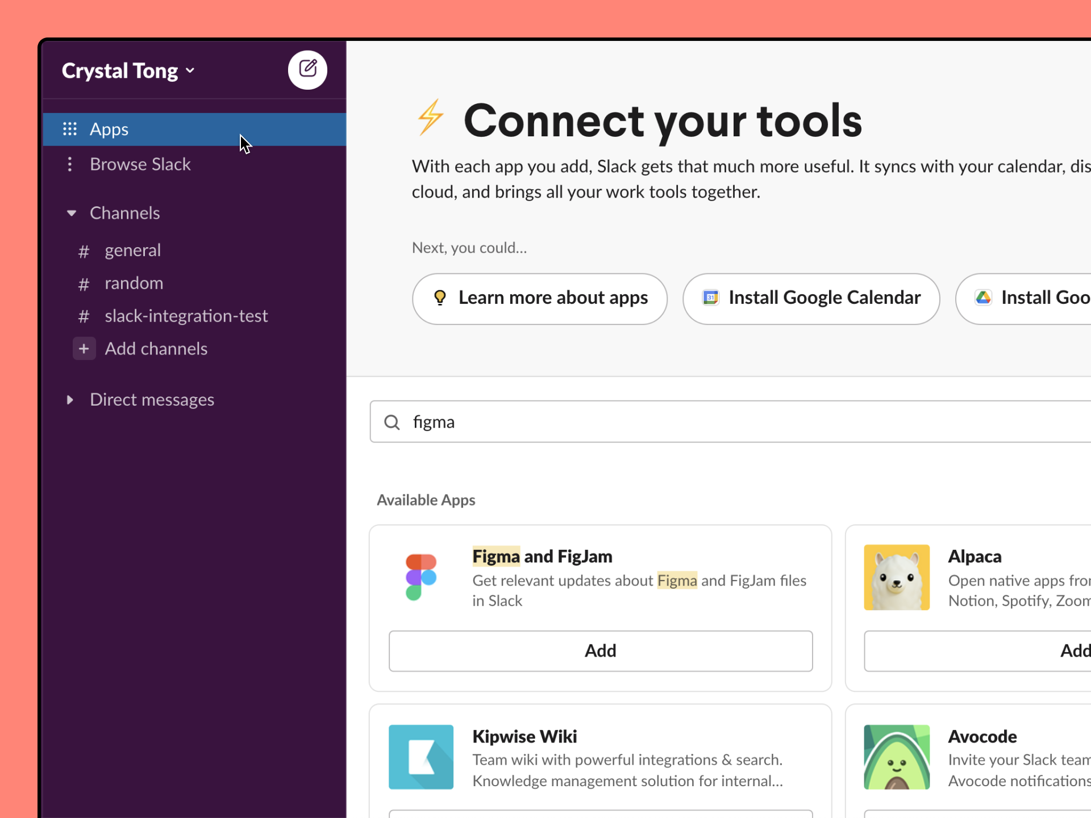Click the Connect your tools heading
Viewport: 1091px width, 818px height.
663,120
